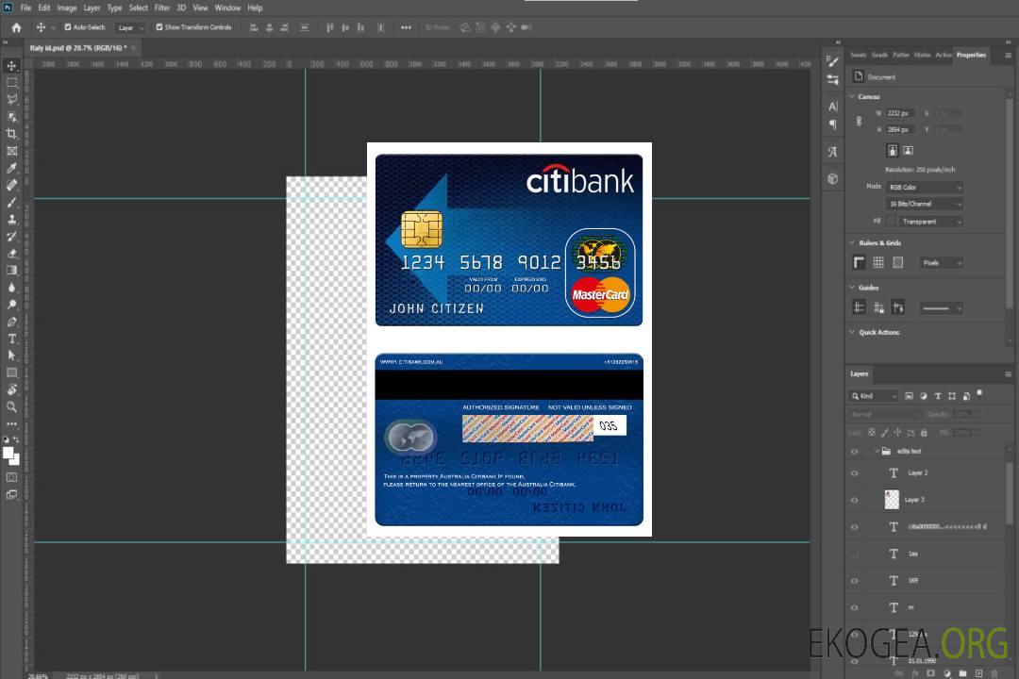The width and height of the screenshot is (1019, 679).
Task: Click the Home icon in options bar
Action: [16, 27]
